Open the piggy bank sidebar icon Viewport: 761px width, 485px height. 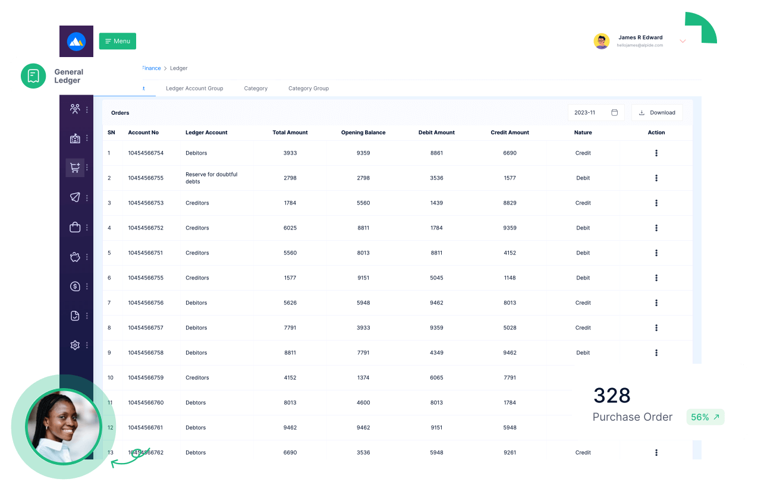pos(75,257)
